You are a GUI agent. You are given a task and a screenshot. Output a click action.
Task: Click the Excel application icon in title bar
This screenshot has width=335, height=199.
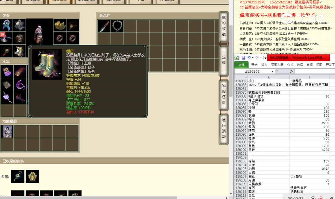coord(237,58)
